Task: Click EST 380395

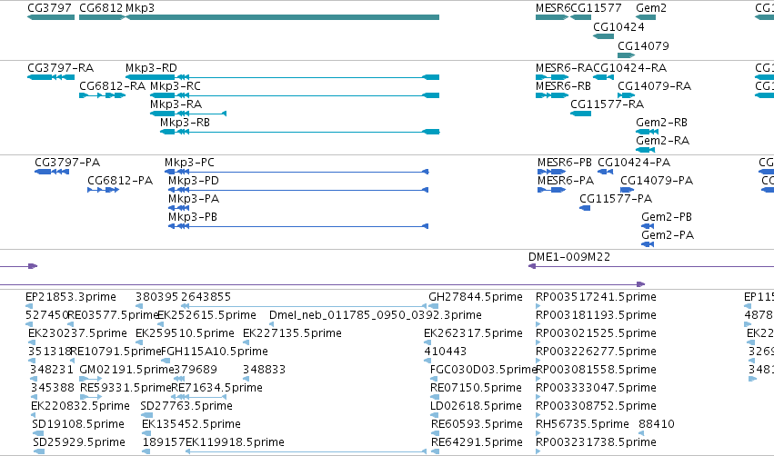Action: coord(139,307)
